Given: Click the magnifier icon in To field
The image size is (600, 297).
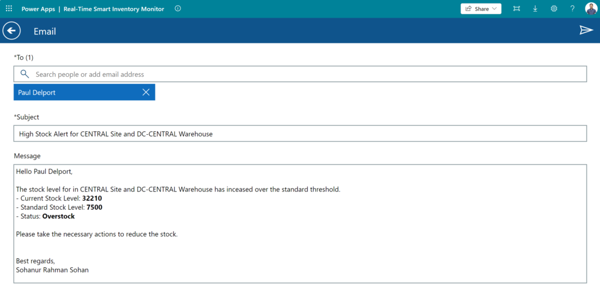Looking at the screenshot, I should point(25,74).
